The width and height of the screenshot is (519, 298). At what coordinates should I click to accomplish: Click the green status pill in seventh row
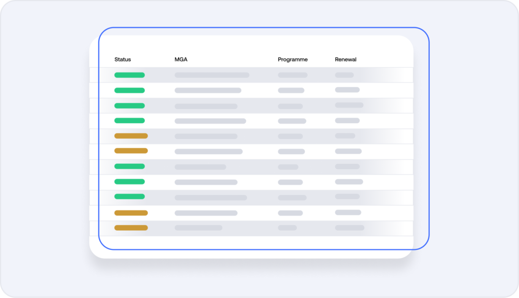pyautogui.click(x=129, y=166)
